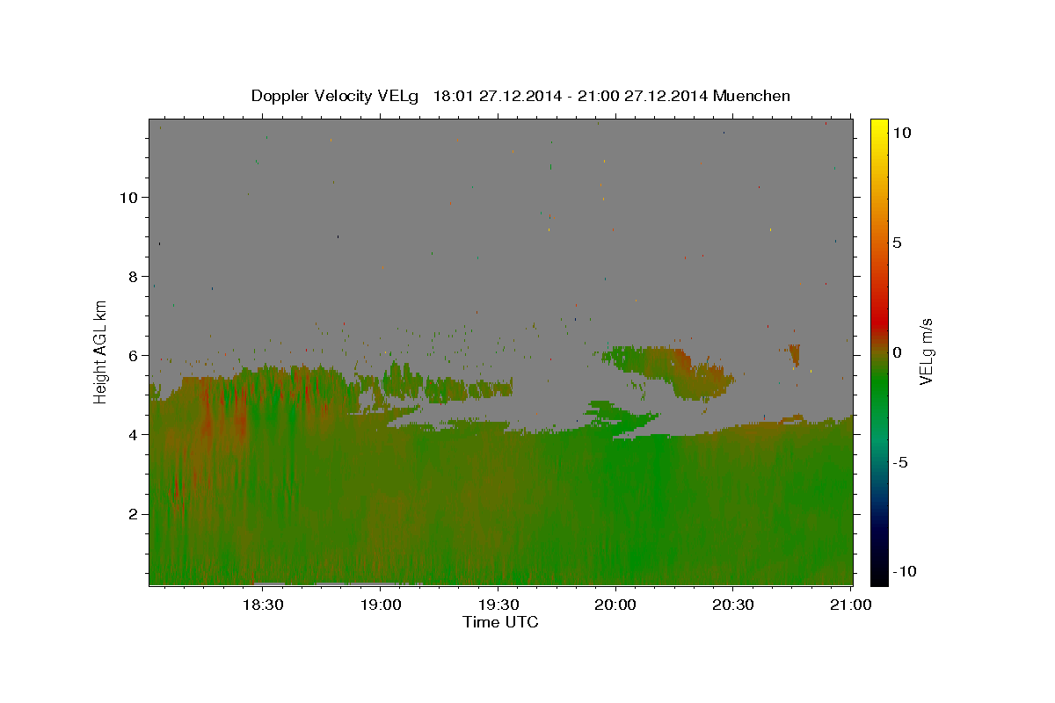Click the black bottom end of colorbar
This screenshot has height=703, width=1055.
(879, 577)
